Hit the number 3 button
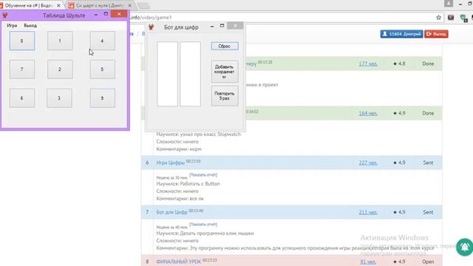Viewport: 473px width, 266px height. 59,98
